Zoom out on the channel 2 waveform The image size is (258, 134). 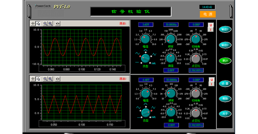tap(45, 79)
